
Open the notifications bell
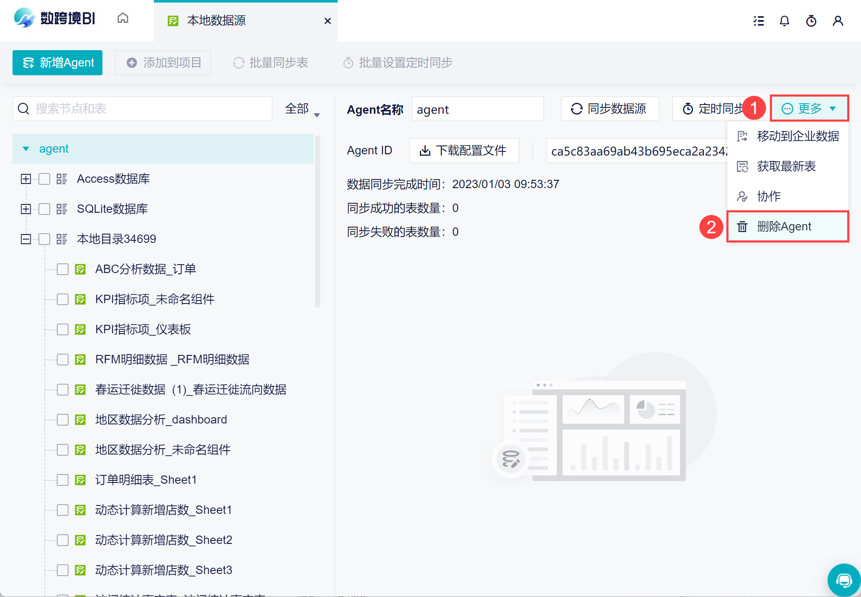click(x=785, y=21)
